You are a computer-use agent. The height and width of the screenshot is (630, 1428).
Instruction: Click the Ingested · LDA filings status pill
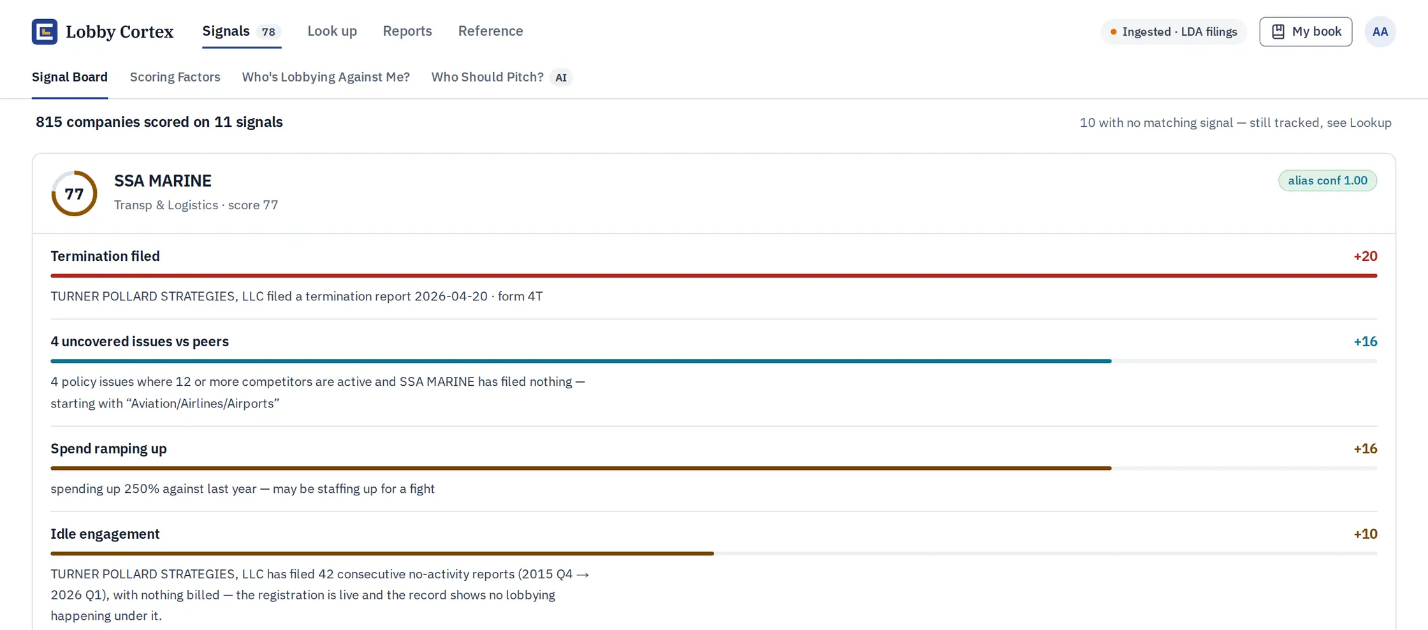1174,32
